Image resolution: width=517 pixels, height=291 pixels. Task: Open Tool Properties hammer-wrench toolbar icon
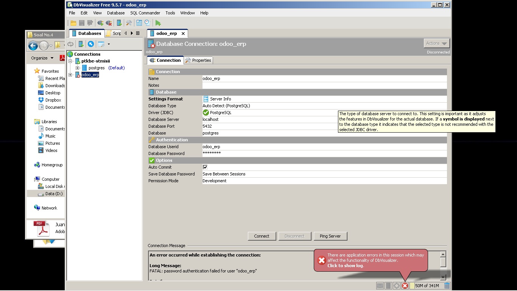129,23
